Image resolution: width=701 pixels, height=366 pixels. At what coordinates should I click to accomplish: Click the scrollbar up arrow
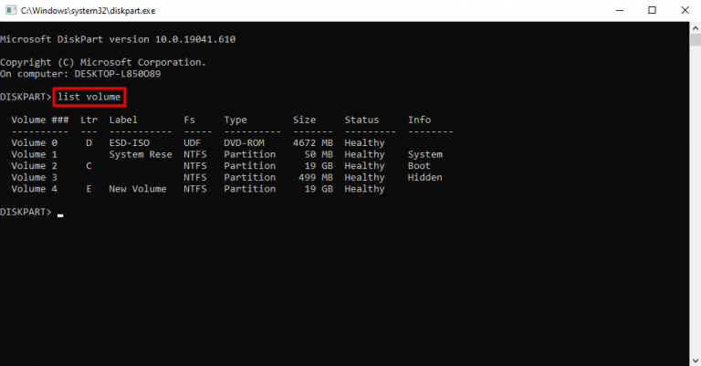(x=696, y=27)
